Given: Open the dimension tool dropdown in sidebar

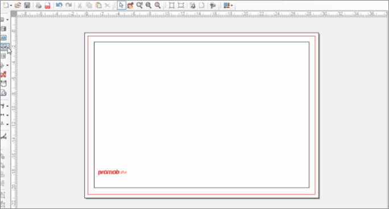Looking at the screenshot, I should [x=7, y=115].
